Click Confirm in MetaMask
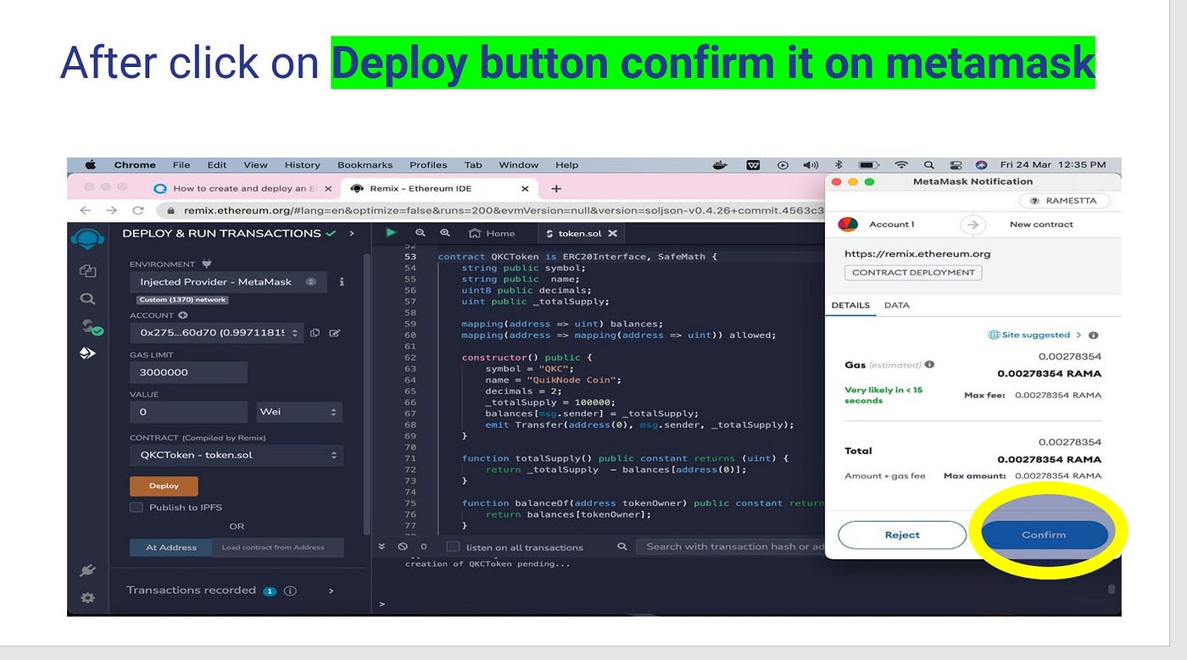Image resolution: width=1187 pixels, height=660 pixels. click(1044, 535)
